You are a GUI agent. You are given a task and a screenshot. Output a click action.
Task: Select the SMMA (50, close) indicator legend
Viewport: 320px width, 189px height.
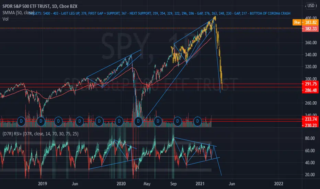pyautogui.click(x=18, y=13)
